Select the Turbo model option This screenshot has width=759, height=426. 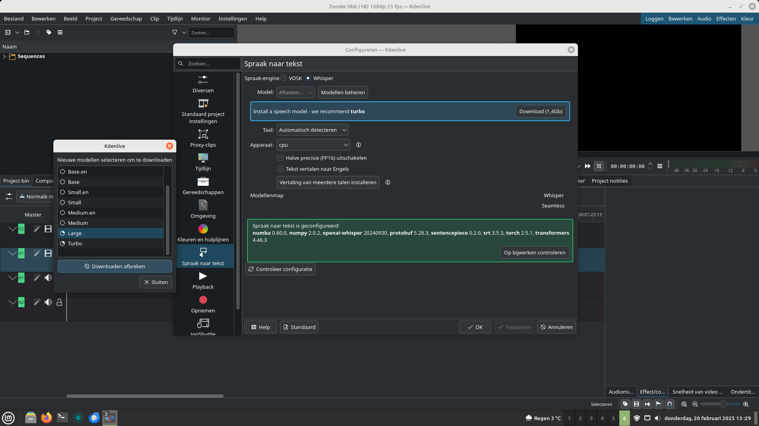tap(111, 243)
